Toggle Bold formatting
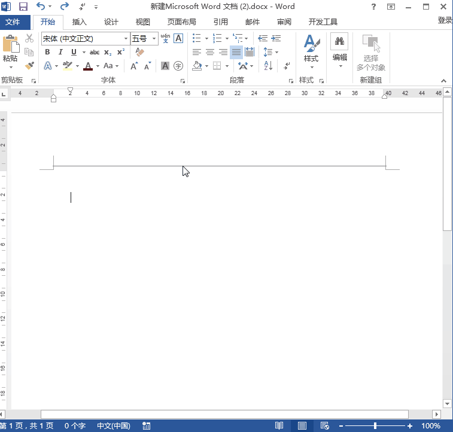Viewport: 453px width, 432px height. click(x=47, y=52)
